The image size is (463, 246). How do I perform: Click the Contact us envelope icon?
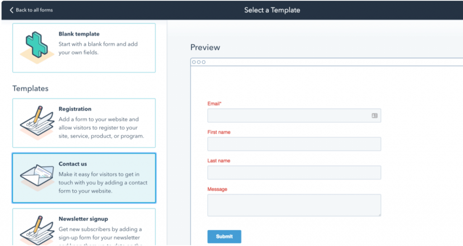point(37,177)
